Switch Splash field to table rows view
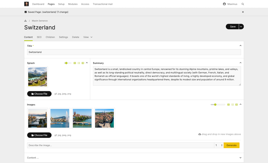Screen dimensions: 268x163 83,63
